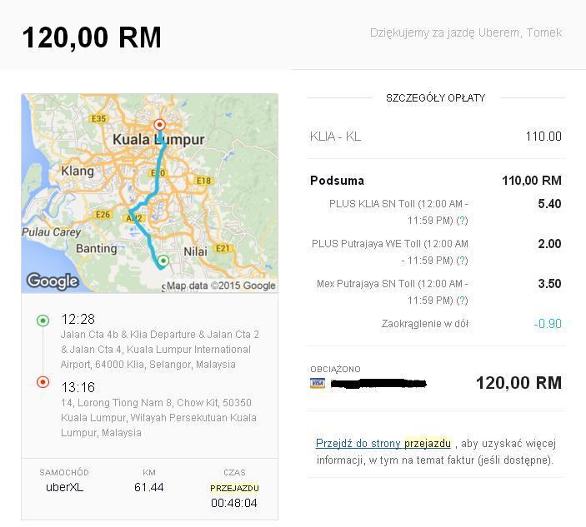
Task: Click the 'Kuala Lumpur' label on the map
Action: tap(158, 140)
